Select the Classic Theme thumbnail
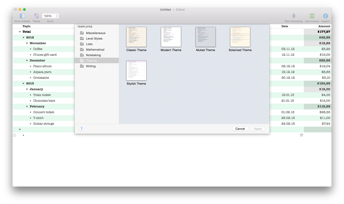This screenshot has width=344, height=204. pyautogui.click(x=136, y=37)
